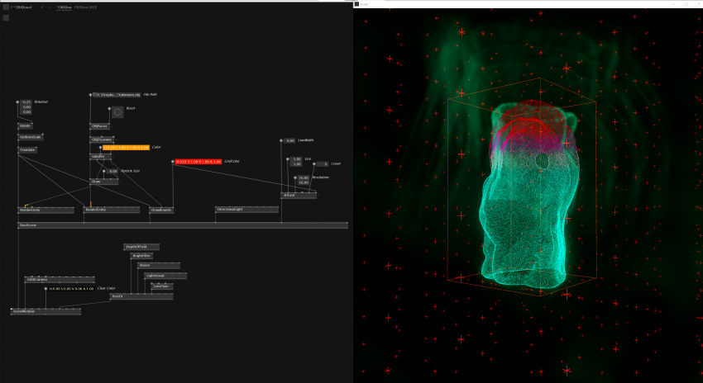Screen dimensions: 703x383
Task: Select the Translate node
Action: click(27, 150)
